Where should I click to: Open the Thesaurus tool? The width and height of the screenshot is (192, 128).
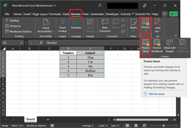[13, 26]
